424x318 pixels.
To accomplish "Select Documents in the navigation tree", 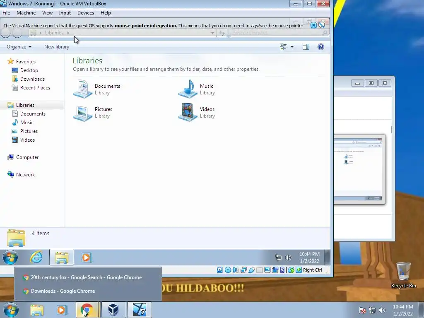I will [29, 114].
